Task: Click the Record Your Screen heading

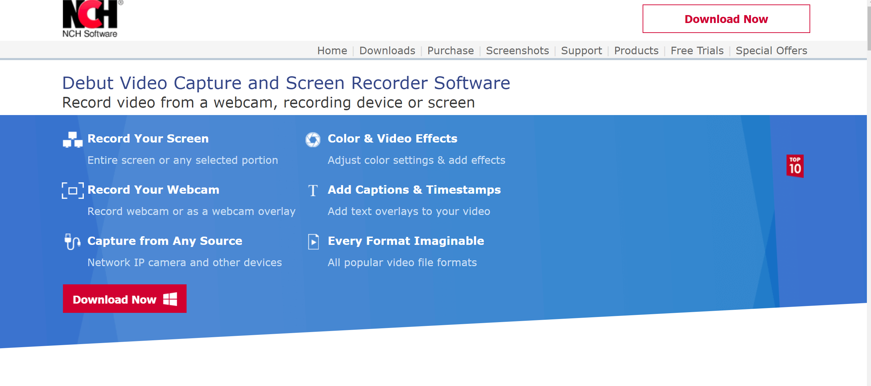Action: (148, 139)
